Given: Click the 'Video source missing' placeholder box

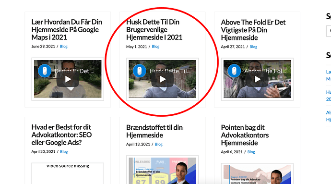Looking at the screenshot, I should 68,173.
